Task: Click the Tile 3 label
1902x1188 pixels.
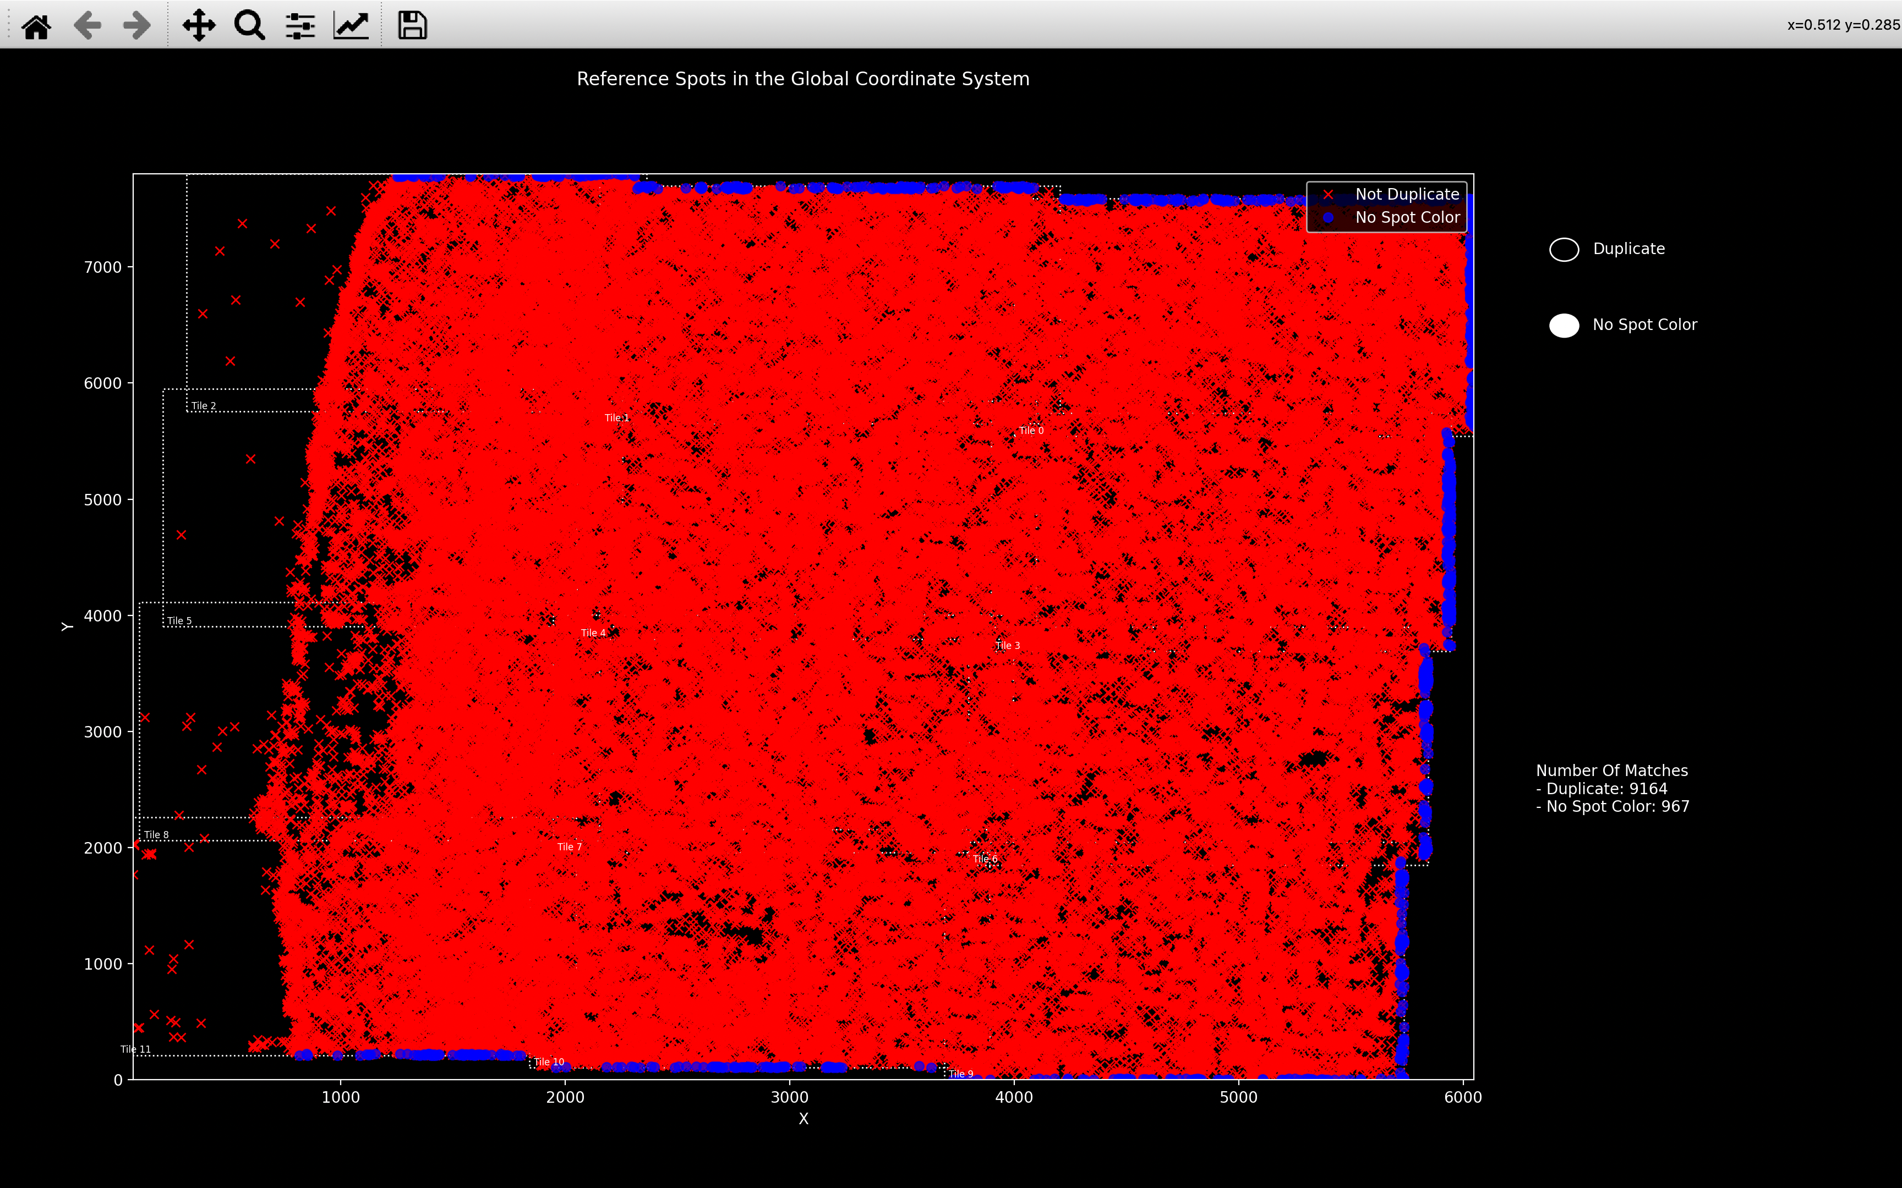Action: (x=1008, y=645)
